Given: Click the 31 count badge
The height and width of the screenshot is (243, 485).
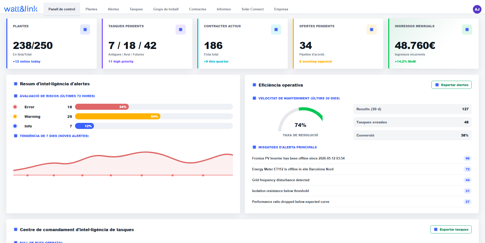Looking at the screenshot, I should click(x=468, y=191).
